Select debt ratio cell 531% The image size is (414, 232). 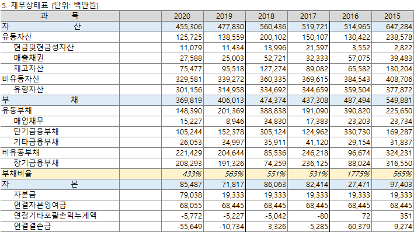[318, 174]
